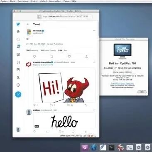Open the more options on Microsoft's tweet
This screenshot has width=152, height=152.
94,31
